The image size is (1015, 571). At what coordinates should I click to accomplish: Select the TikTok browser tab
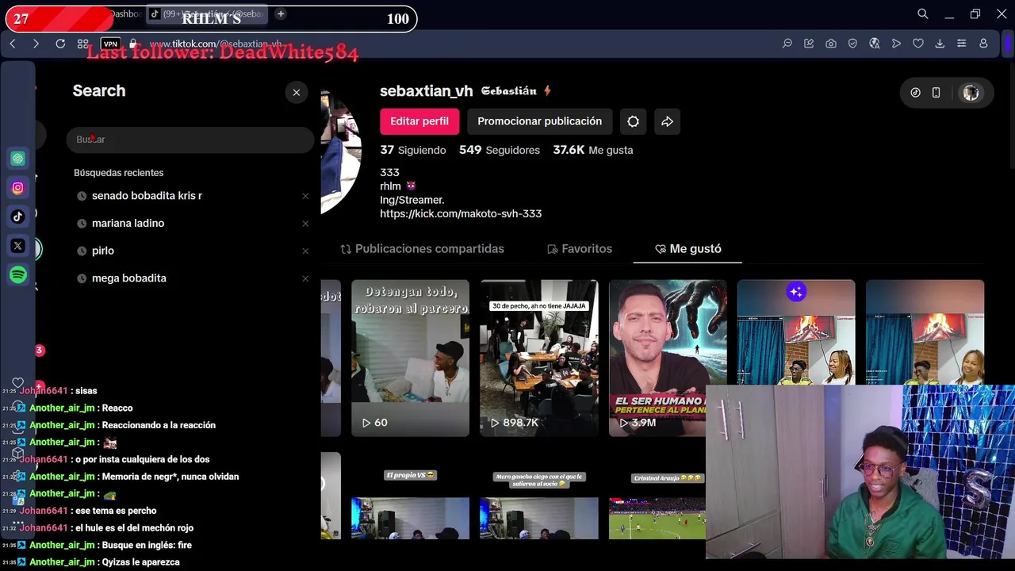(208, 13)
